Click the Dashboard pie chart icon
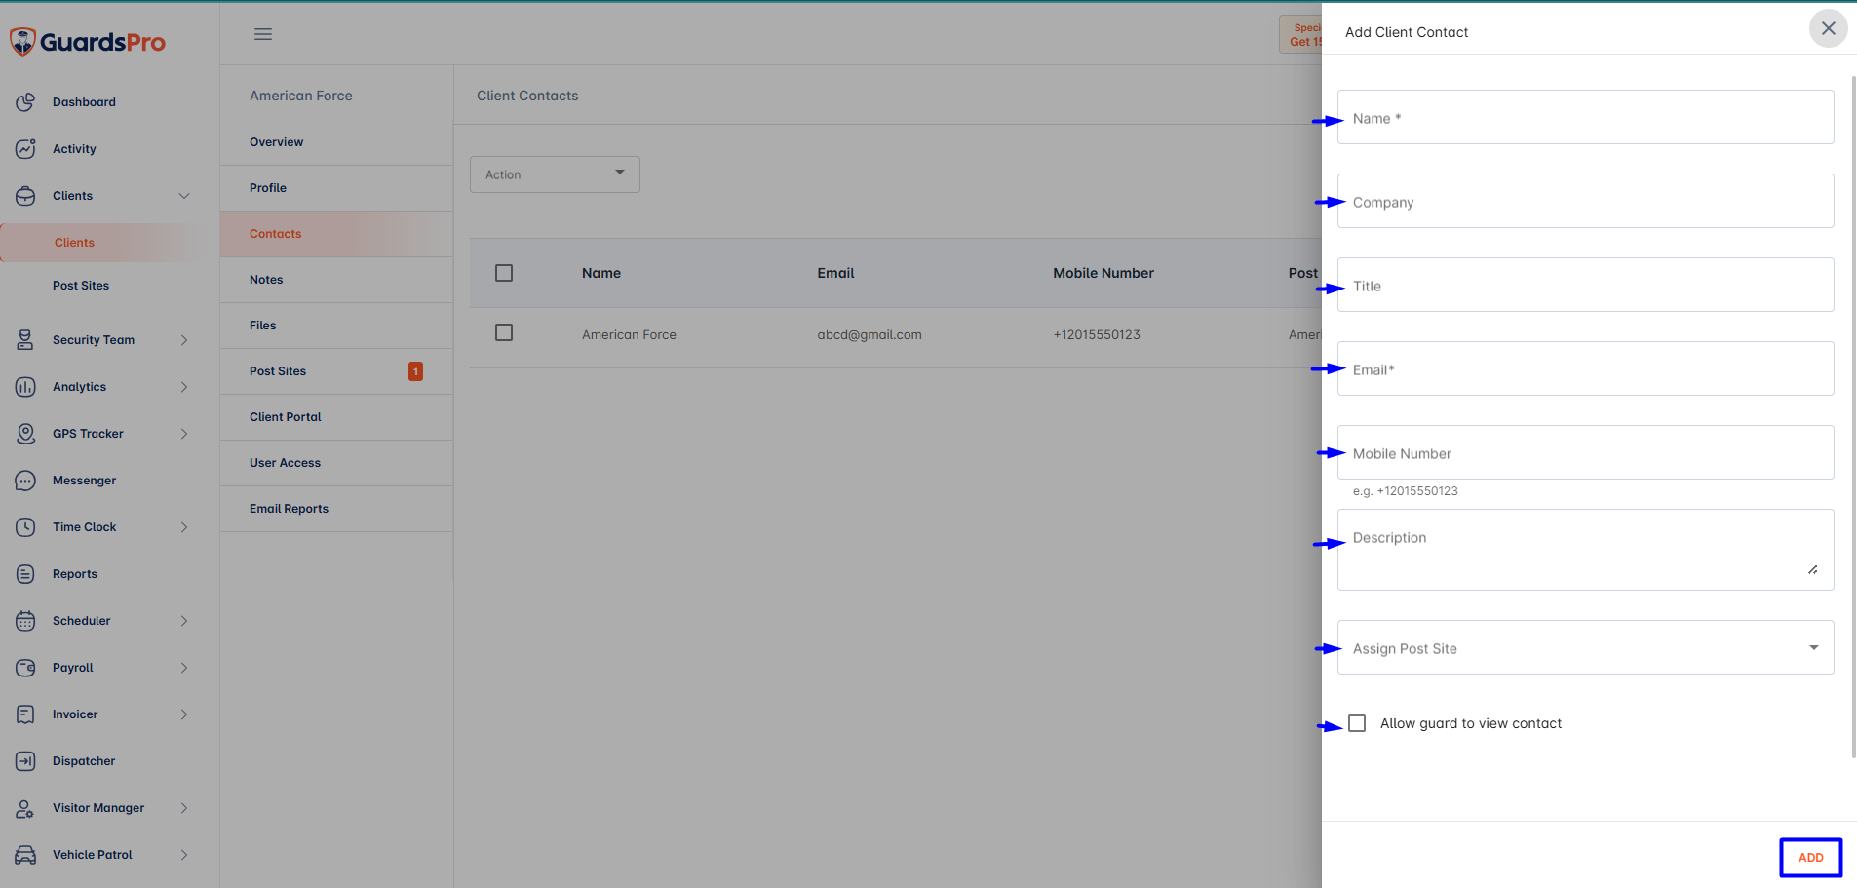Image resolution: width=1857 pixels, height=888 pixels. (x=25, y=102)
